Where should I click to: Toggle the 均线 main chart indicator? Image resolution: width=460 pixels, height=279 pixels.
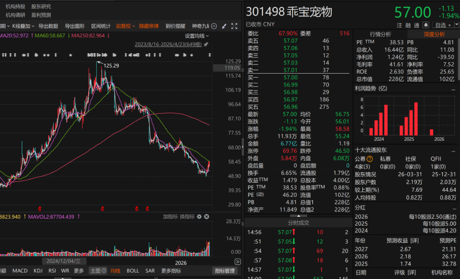(x=115, y=271)
